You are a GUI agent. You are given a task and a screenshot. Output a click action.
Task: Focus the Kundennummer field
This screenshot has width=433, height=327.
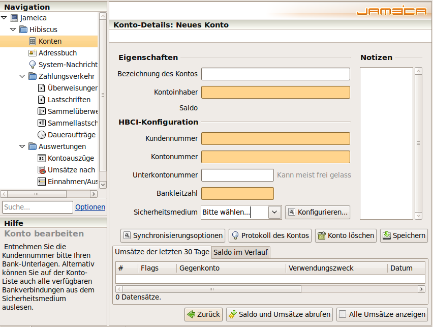click(275, 138)
